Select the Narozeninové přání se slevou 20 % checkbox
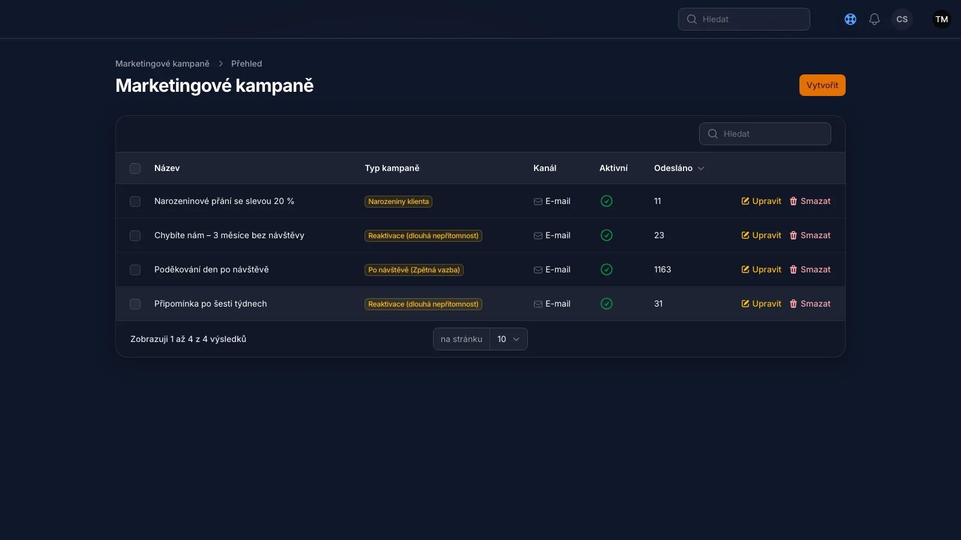This screenshot has height=540, width=961. click(x=135, y=202)
